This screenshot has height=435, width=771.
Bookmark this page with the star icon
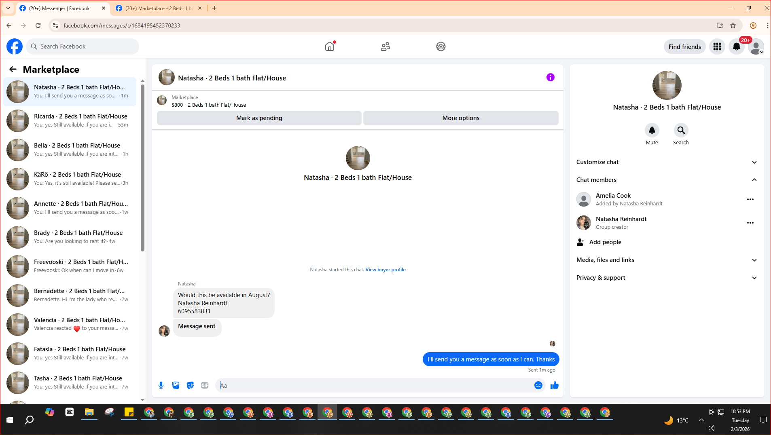coord(733,25)
